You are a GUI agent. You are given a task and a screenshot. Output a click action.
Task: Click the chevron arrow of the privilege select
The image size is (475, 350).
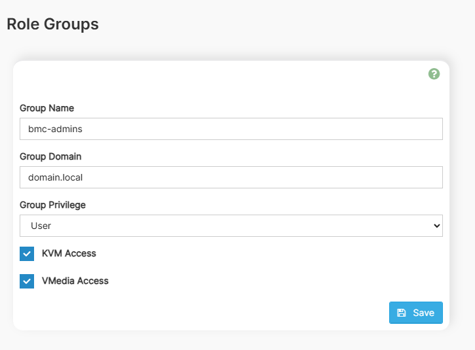(x=437, y=226)
